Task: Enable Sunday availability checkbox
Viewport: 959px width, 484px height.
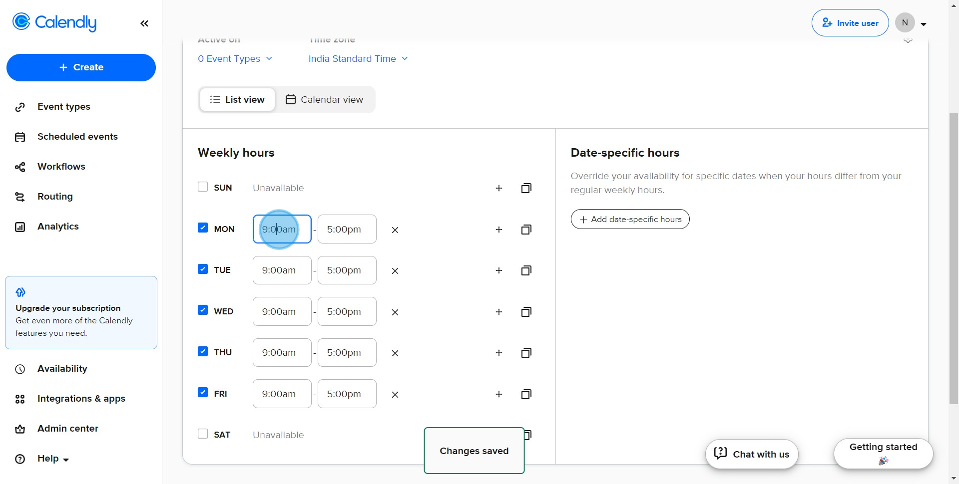Action: (203, 187)
